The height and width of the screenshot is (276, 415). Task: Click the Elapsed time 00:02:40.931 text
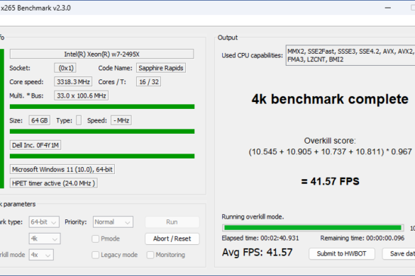tap(260, 238)
